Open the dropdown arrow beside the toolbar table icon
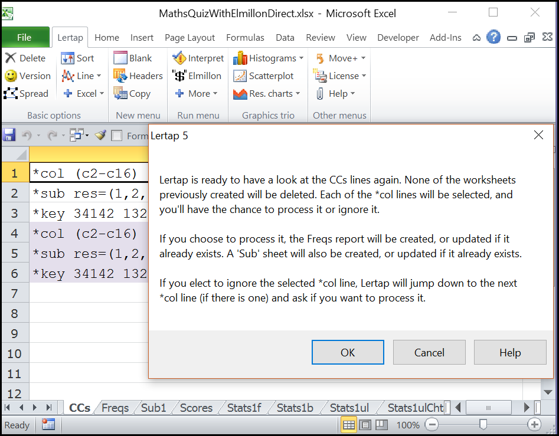The image size is (559, 436). point(87,135)
